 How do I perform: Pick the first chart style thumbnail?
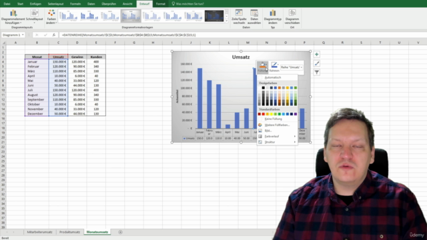click(68, 16)
